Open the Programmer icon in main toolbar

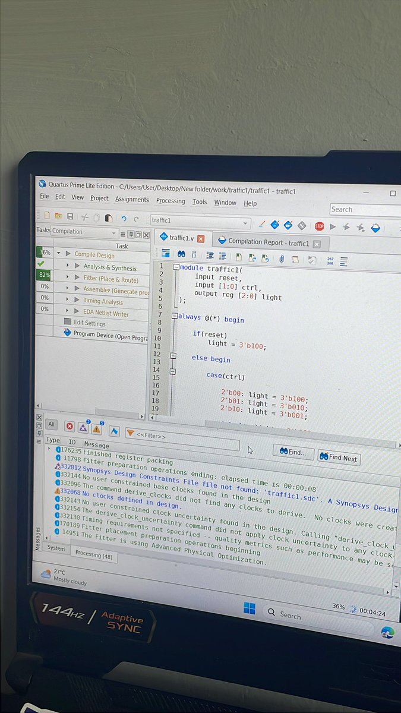pos(375,228)
